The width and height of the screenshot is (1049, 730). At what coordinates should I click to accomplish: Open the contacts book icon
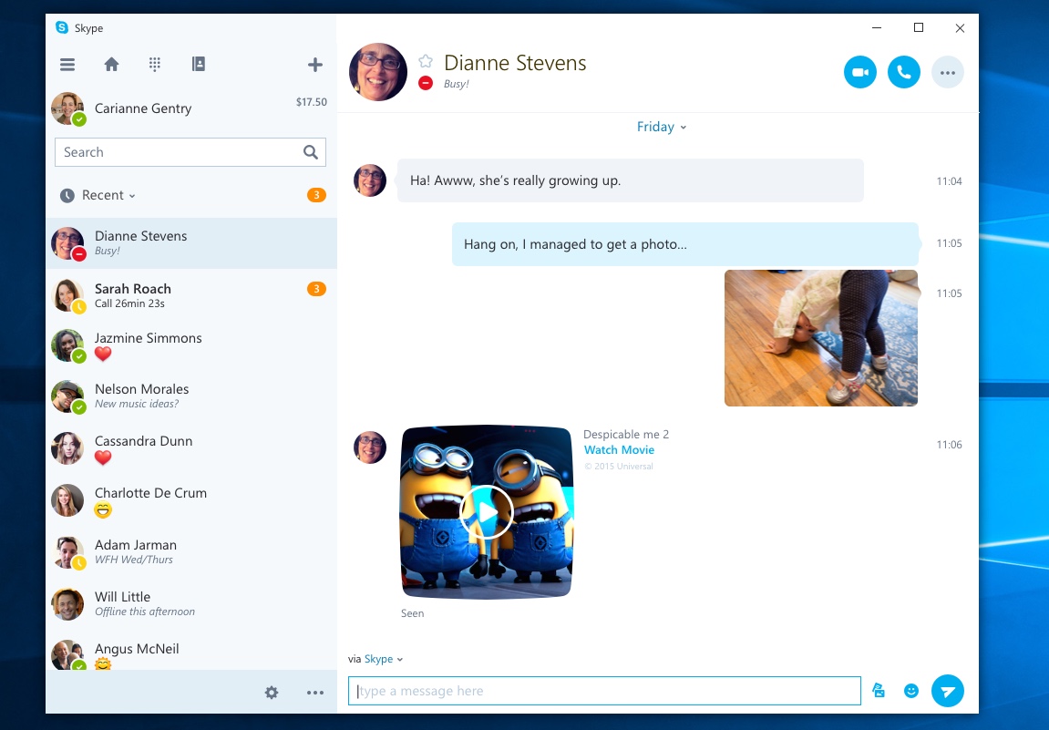point(199,64)
